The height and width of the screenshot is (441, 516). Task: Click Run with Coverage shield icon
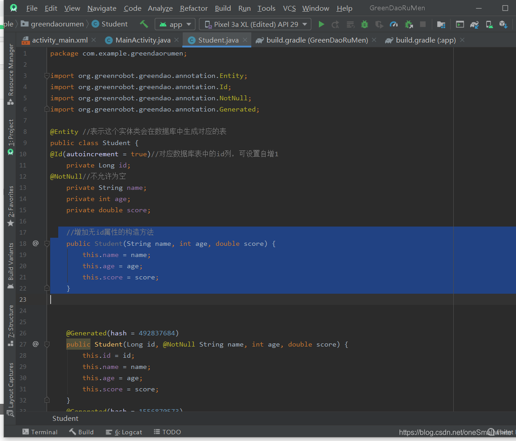tap(379, 24)
